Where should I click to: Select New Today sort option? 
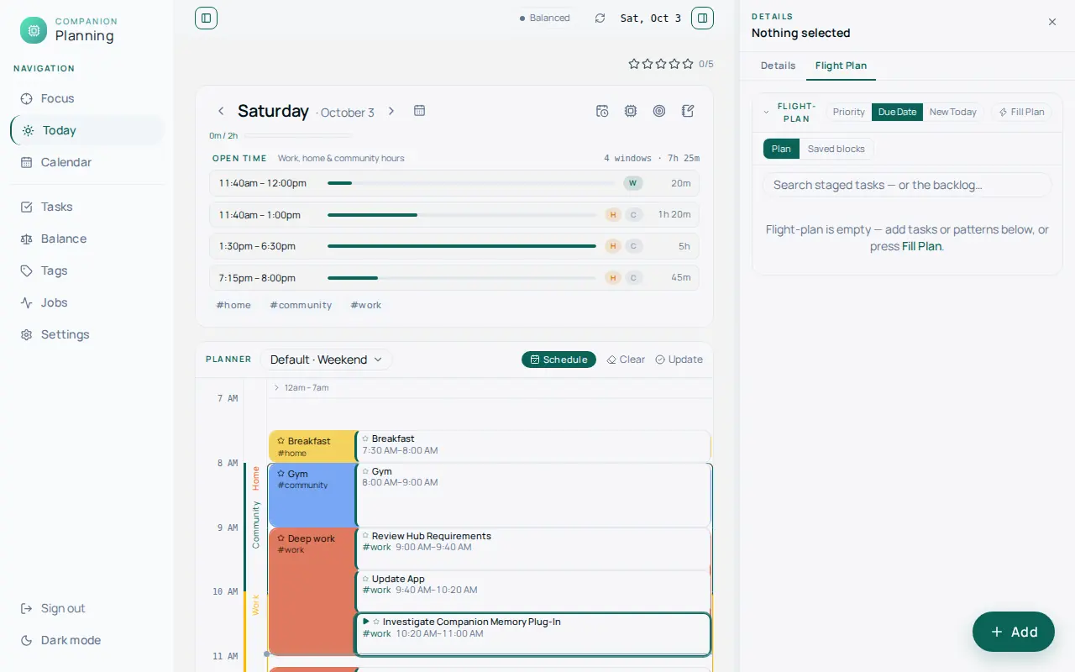952,112
